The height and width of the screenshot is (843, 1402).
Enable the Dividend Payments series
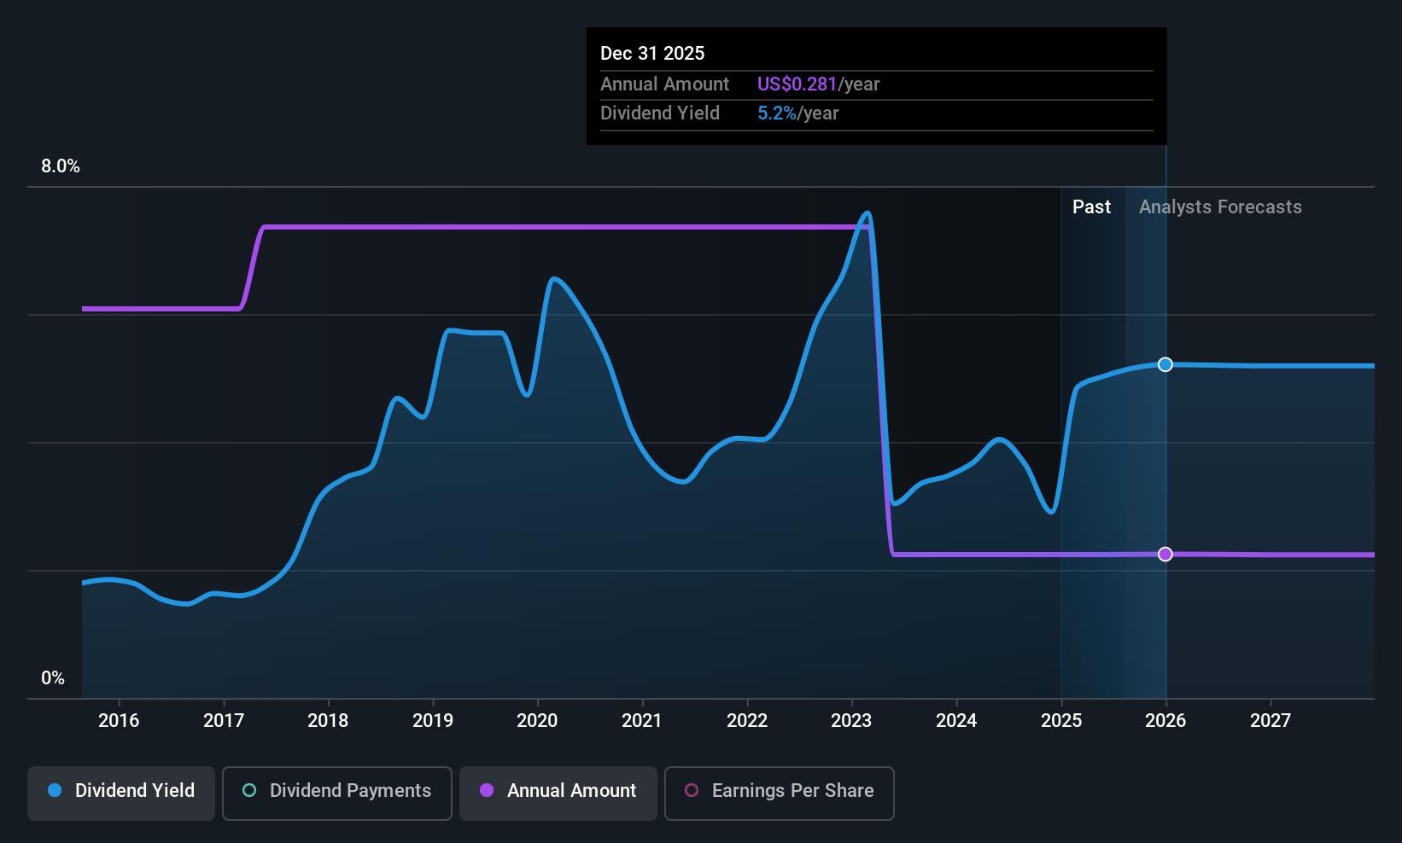click(x=337, y=793)
